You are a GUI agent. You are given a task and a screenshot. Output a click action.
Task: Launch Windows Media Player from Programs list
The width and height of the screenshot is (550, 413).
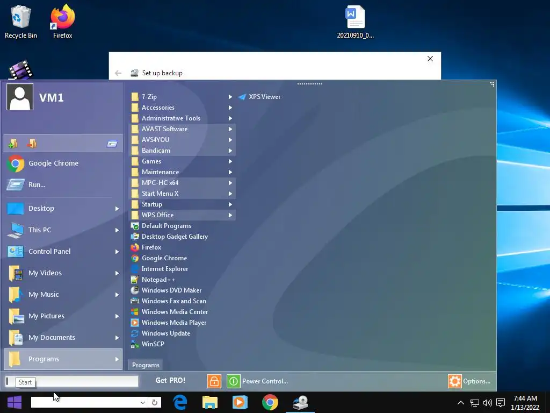click(x=169, y=323)
